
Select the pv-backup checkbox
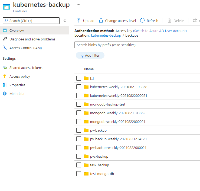click(x=79, y=130)
